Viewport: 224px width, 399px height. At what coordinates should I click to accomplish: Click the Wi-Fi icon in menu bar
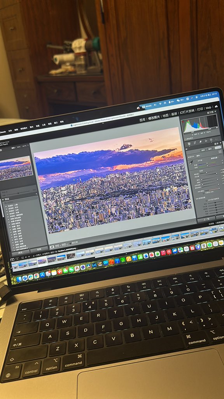click(160, 104)
